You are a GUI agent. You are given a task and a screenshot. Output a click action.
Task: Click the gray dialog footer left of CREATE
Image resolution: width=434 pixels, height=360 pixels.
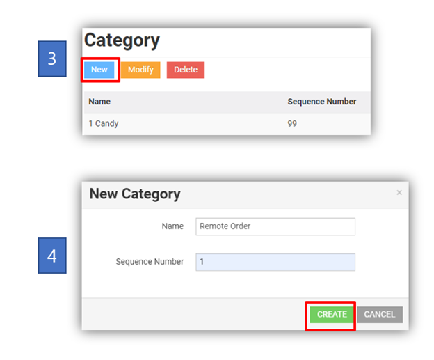coord(195,315)
